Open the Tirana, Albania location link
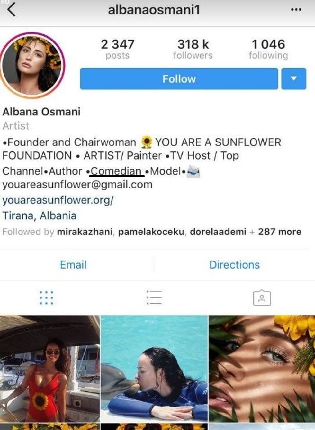Image resolution: width=315 pixels, height=430 pixels. pos(39,215)
